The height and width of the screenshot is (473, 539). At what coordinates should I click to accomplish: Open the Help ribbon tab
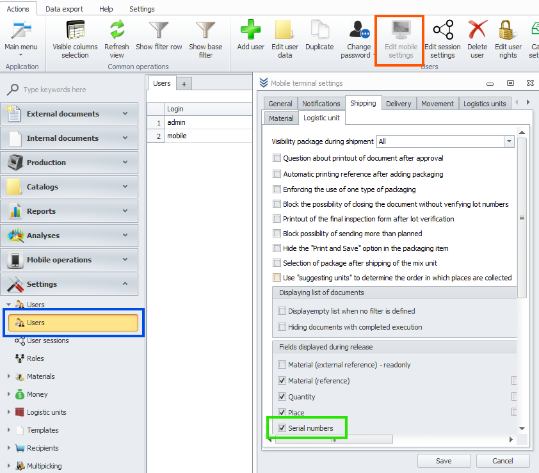106,9
